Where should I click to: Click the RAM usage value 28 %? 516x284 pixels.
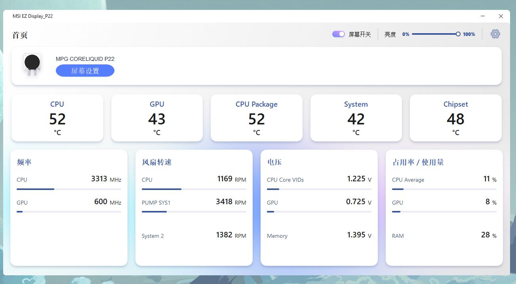pos(489,235)
